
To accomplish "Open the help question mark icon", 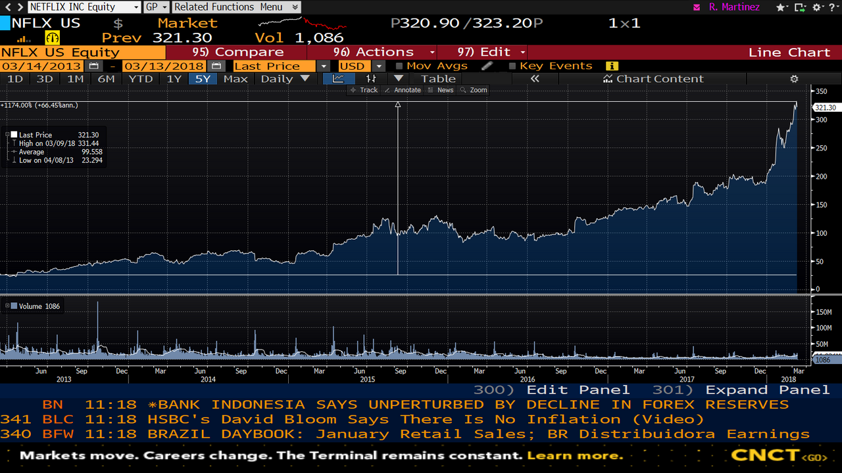I will point(833,7).
